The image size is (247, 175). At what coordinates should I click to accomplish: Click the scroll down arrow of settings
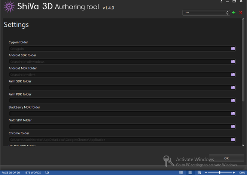pyautogui.click(x=243, y=145)
